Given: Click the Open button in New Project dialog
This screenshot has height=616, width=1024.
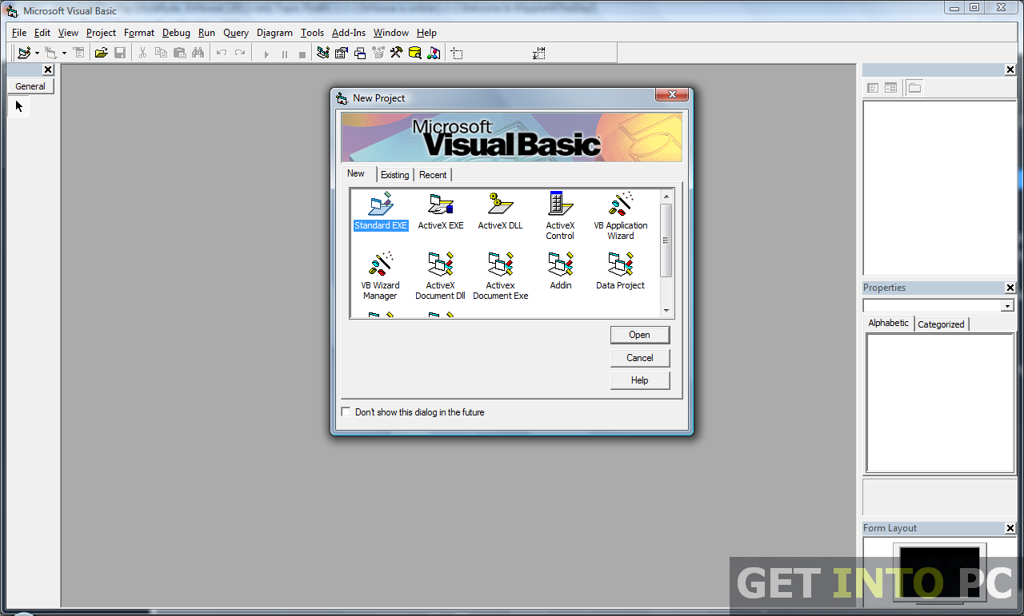Looking at the screenshot, I should point(640,335).
